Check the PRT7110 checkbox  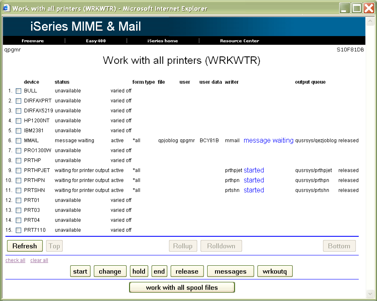[x=19, y=231]
